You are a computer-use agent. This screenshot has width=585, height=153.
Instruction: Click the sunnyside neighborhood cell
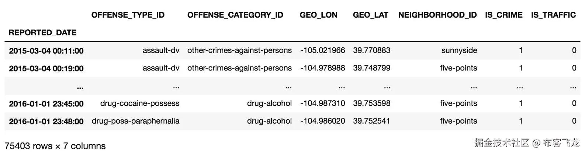point(459,51)
